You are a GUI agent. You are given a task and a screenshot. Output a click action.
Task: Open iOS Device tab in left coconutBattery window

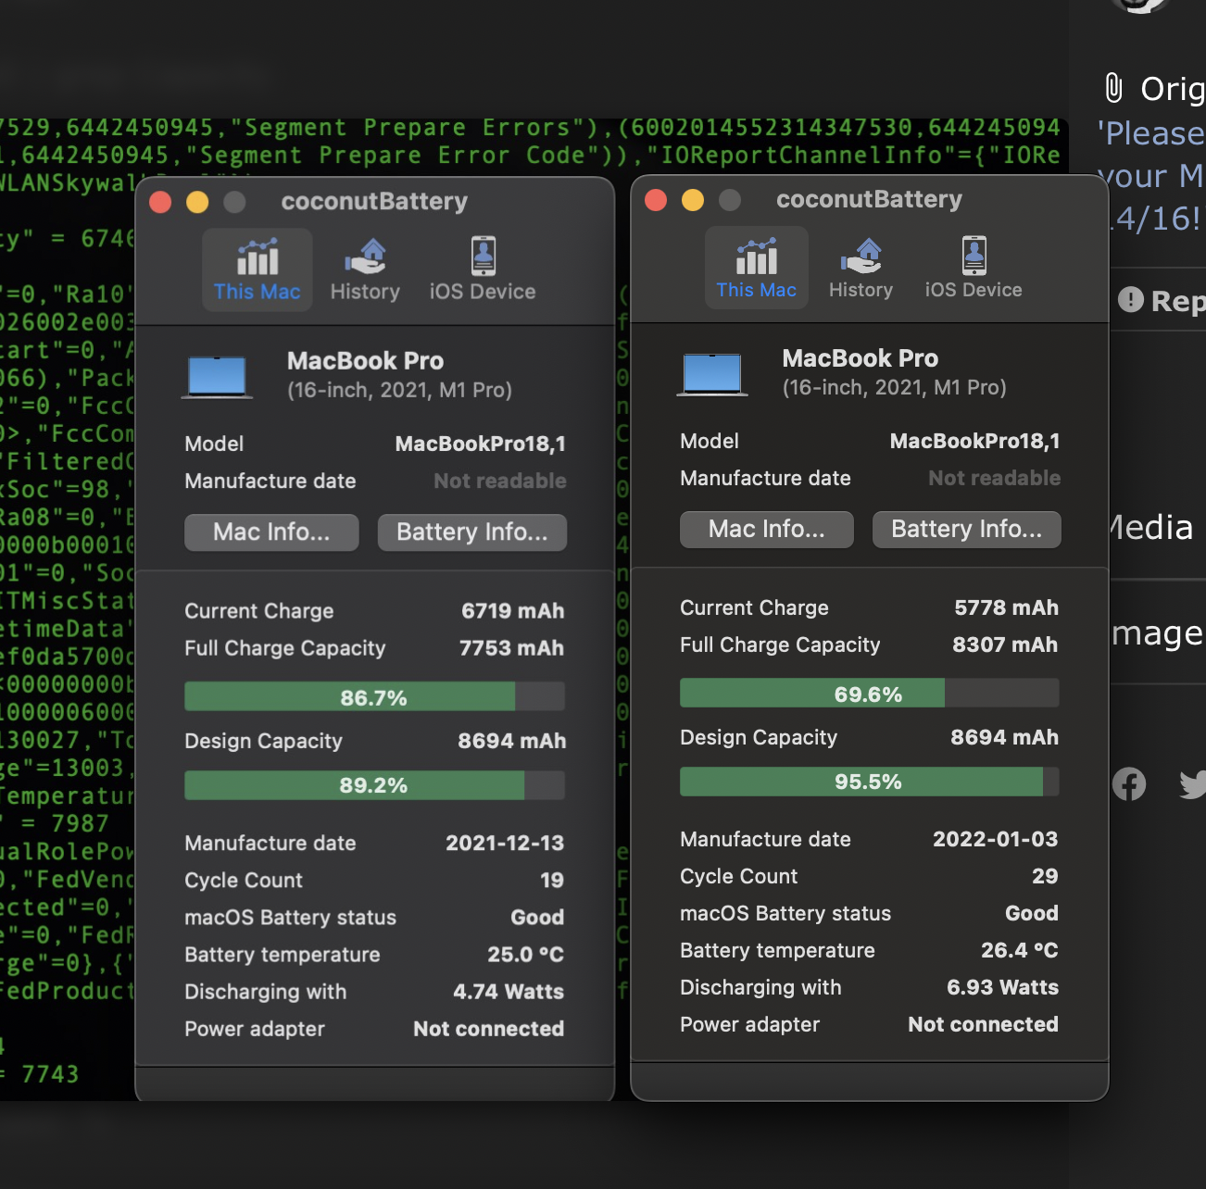click(483, 269)
